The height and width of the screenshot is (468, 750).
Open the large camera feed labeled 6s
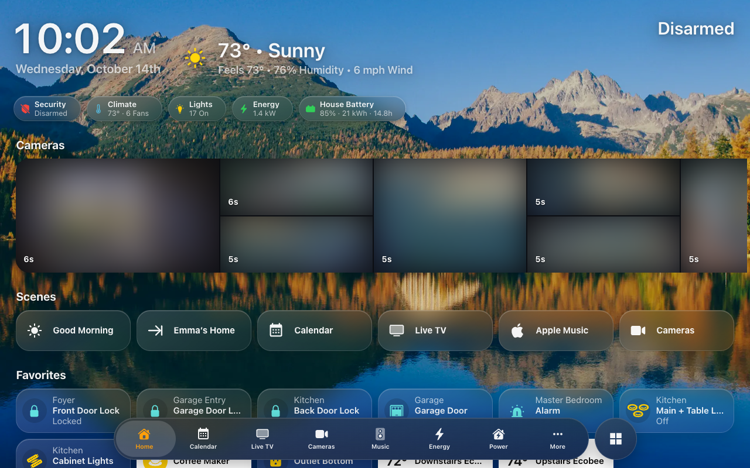point(118,215)
